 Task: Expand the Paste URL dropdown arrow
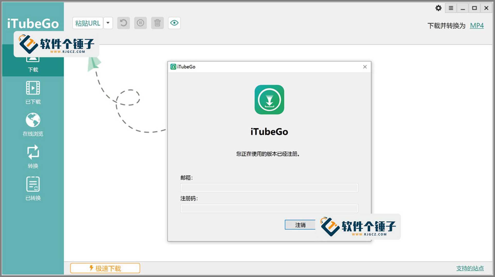(108, 23)
